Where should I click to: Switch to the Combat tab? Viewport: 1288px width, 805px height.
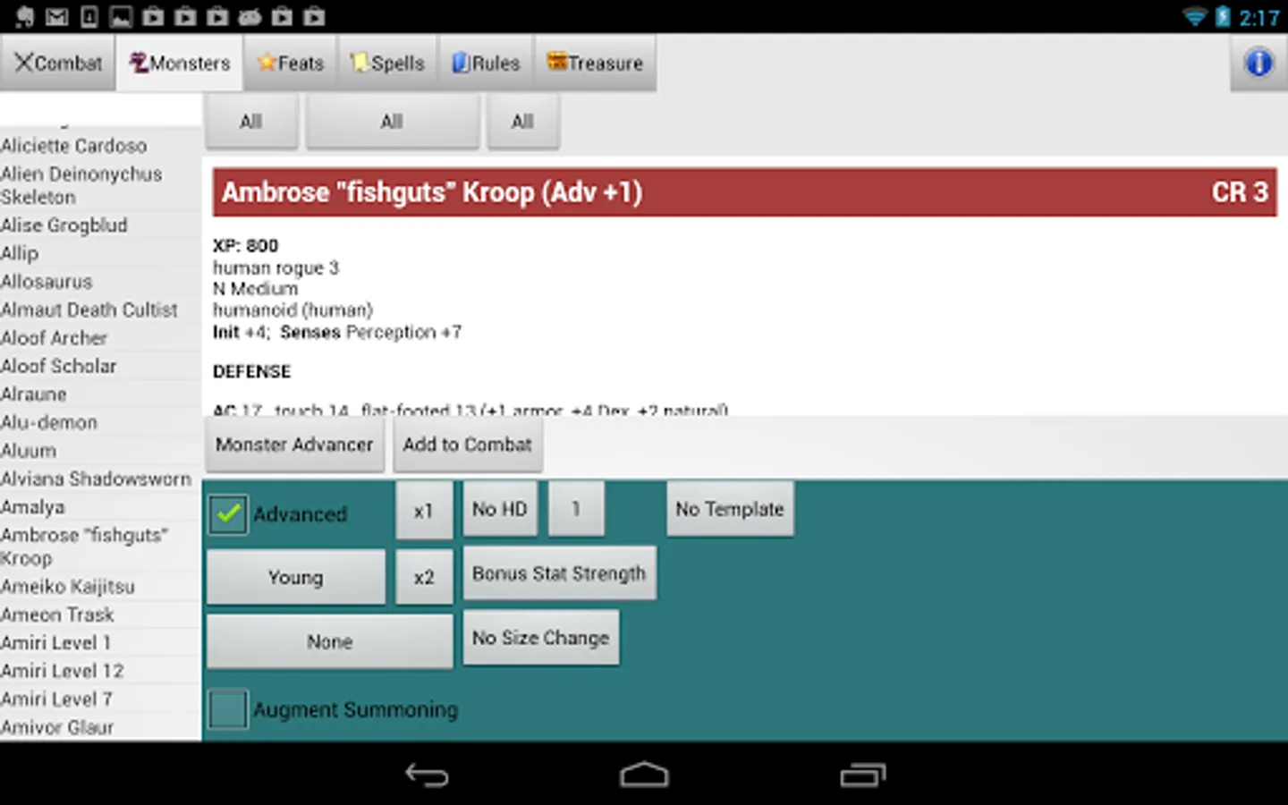57,63
